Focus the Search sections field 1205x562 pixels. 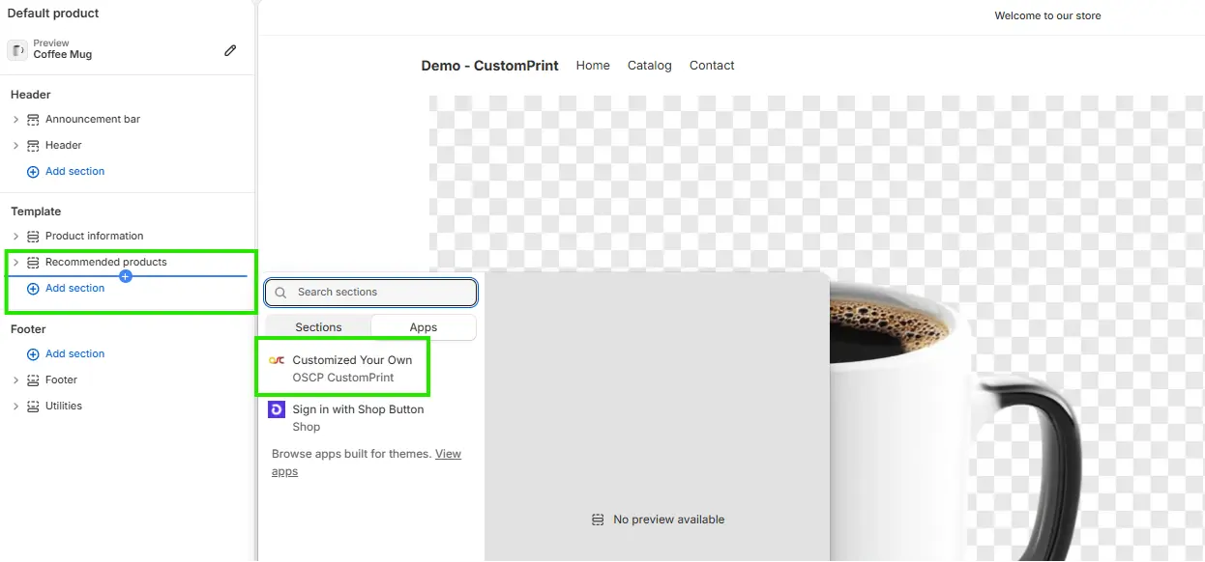coord(370,293)
